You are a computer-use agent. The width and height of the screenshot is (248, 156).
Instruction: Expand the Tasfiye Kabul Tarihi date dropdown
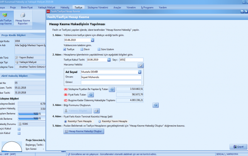[x=108, y=60]
